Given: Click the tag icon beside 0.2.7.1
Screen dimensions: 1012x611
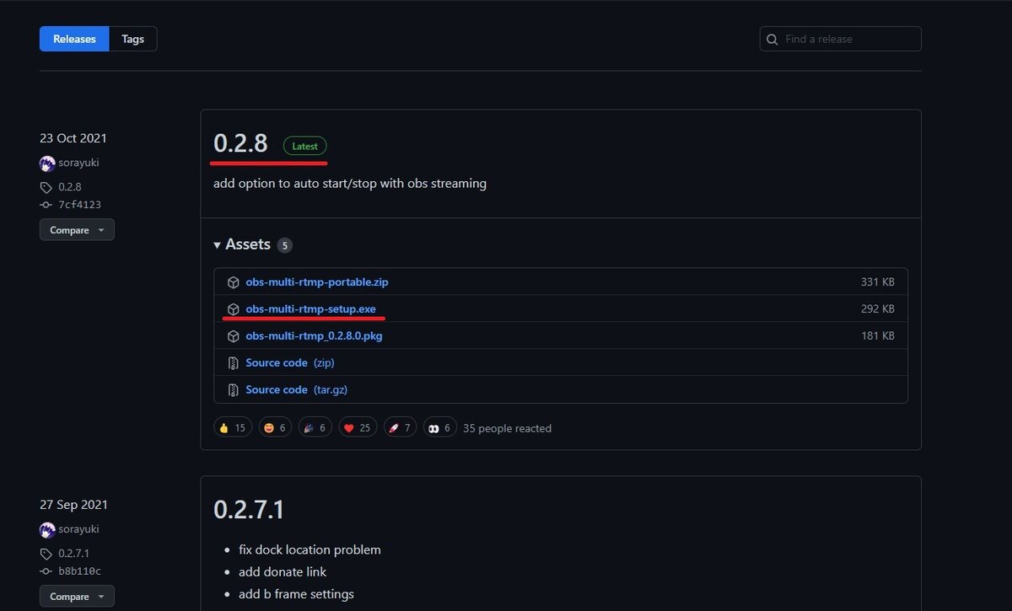Looking at the screenshot, I should coord(46,554).
